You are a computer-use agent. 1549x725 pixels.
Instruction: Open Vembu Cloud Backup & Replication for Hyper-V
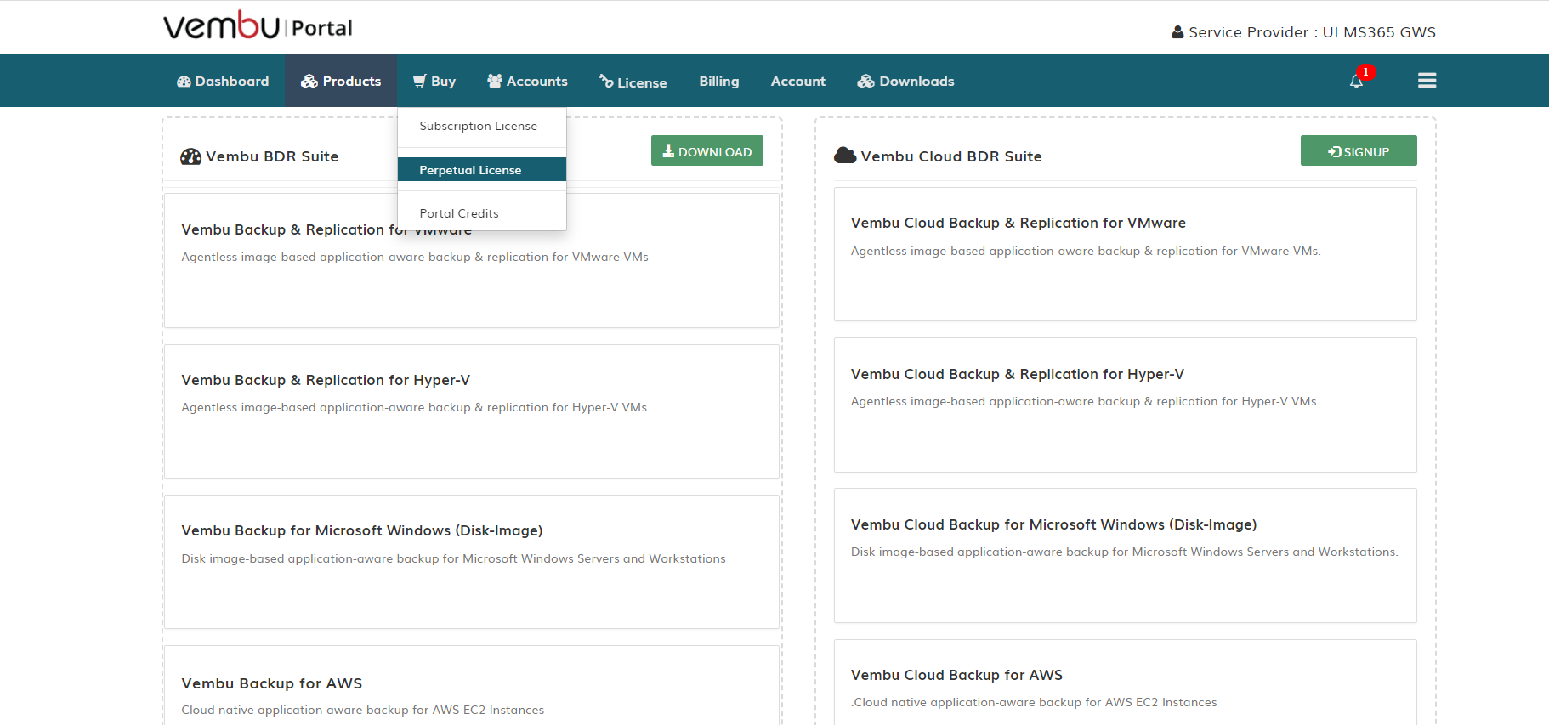[x=1126, y=405]
